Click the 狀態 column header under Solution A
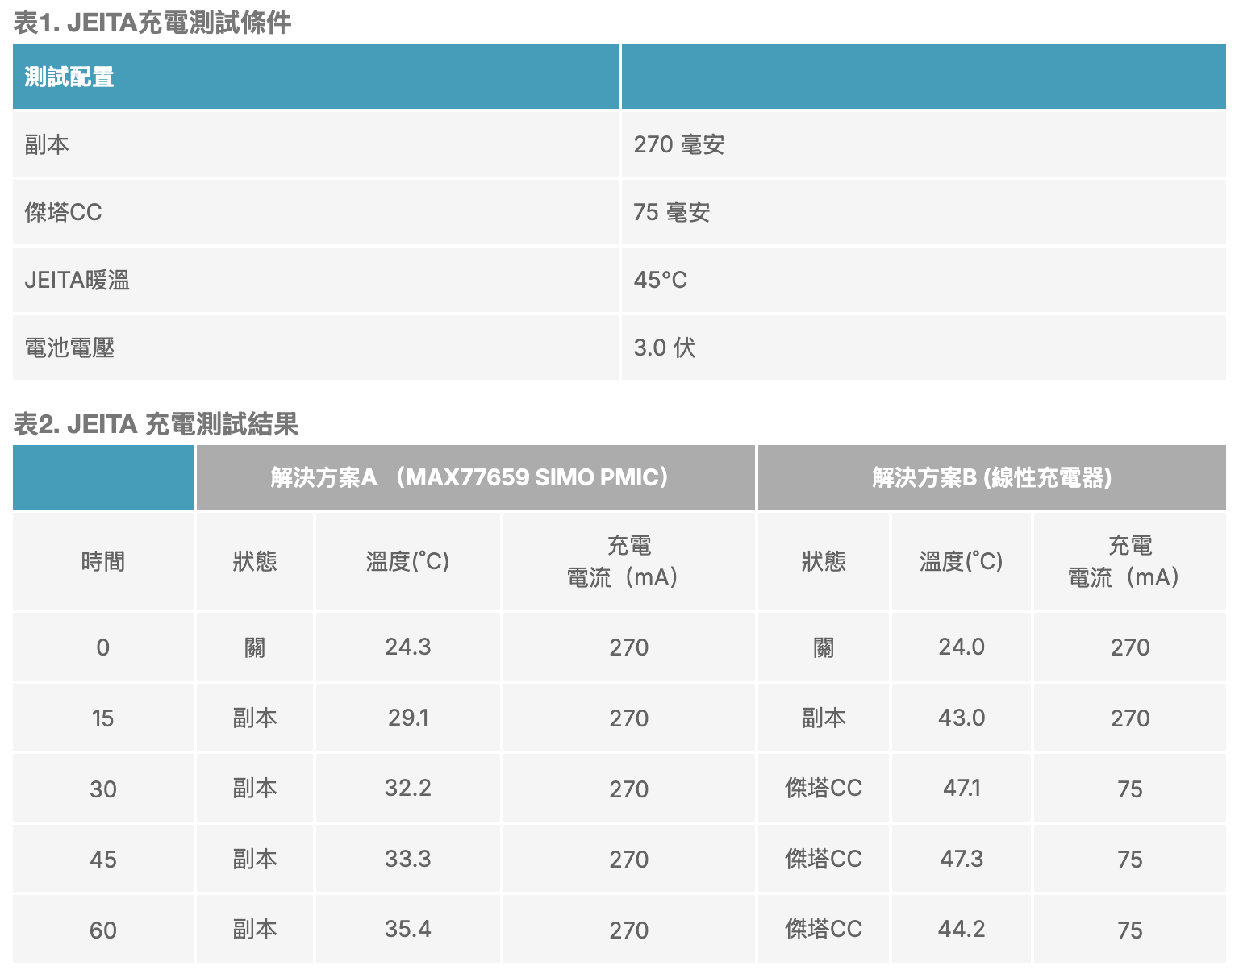This screenshot has width=1239, height=974. [254, 561]
